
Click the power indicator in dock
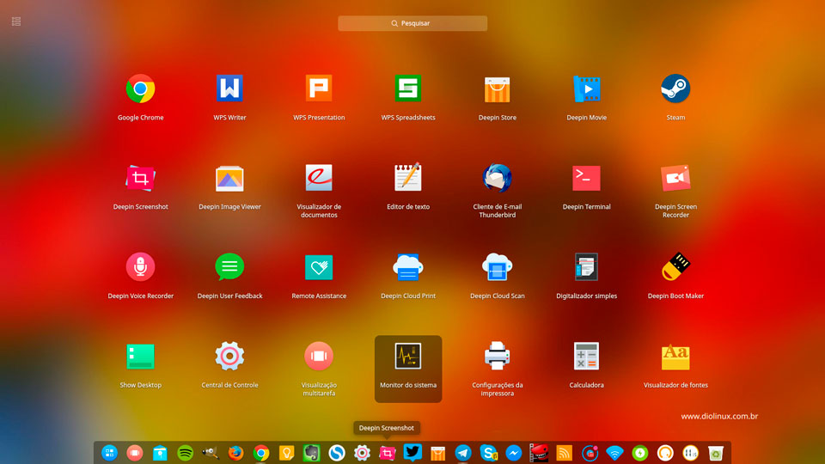tap(639, 453)
